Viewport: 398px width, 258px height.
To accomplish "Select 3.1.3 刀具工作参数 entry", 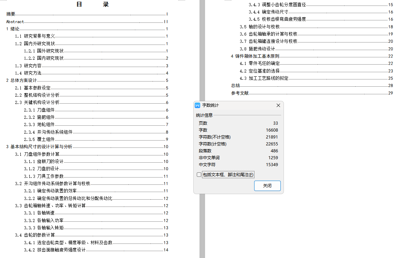I will pyautogui.click(x=96, y=176).
